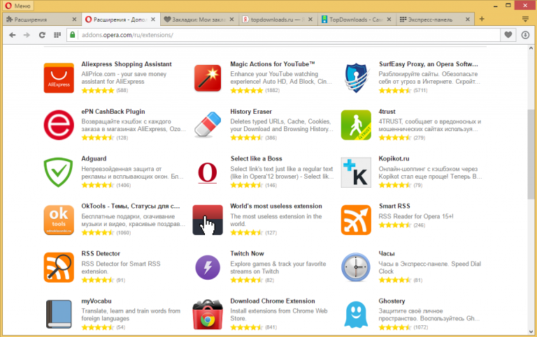Open Aliexpress Shopping Assistant title link
The width and height of the screenshot is (537, 337).
pyautogui.click(x=127, y=64)
